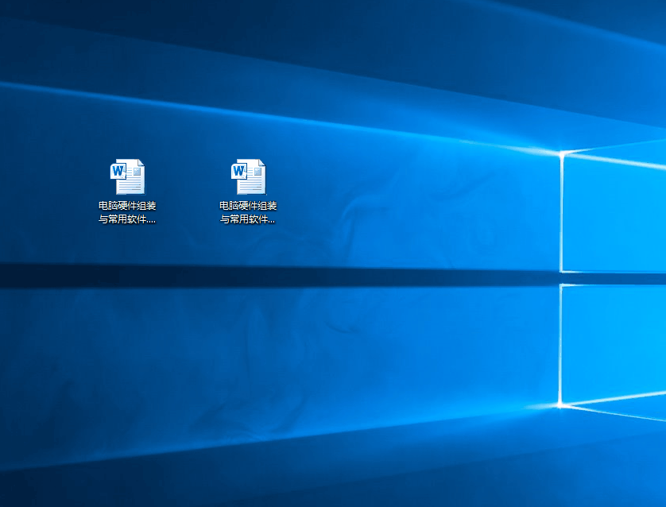666x507 pixels.
Task: Select the right Word document desktop icon
Action: click(x=249, y=176)
